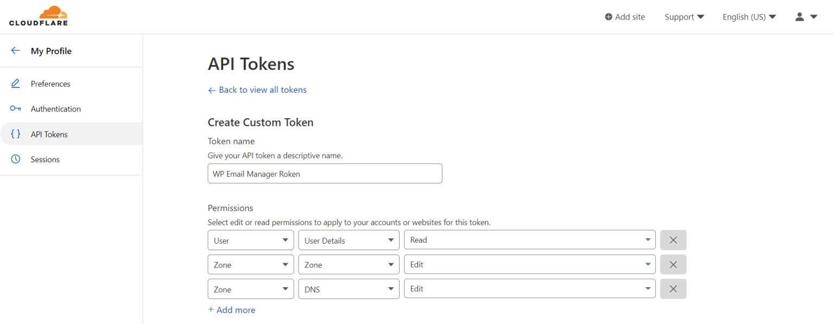Click Add more to add a permission
Image resolution: width=834 pixels, height=324 pixels.
pyautogui.click(x=231, y=309)
